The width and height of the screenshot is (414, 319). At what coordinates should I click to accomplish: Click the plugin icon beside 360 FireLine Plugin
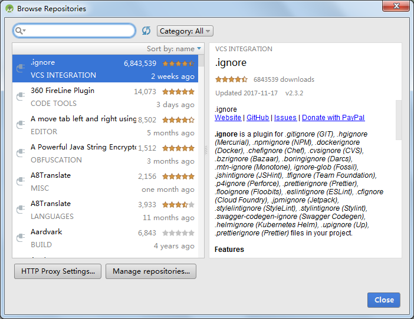[x=21, y=97]
